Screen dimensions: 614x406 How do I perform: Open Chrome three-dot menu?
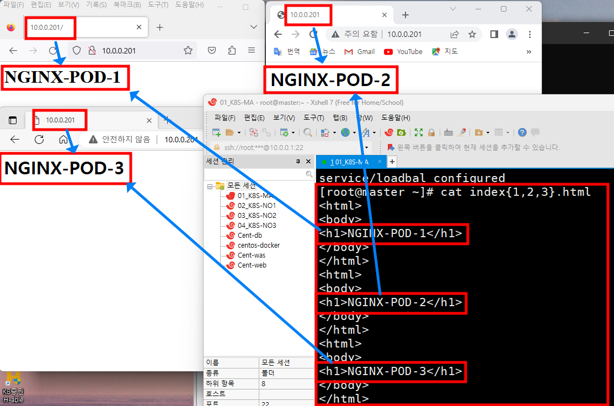(x=530, y=34)
